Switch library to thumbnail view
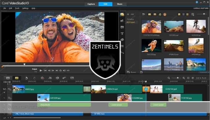This screenshot has width=210, height=120. 187,14
